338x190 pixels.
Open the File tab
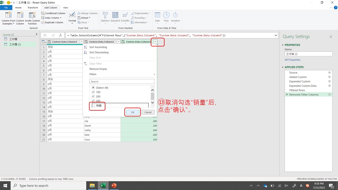point(6,8)
